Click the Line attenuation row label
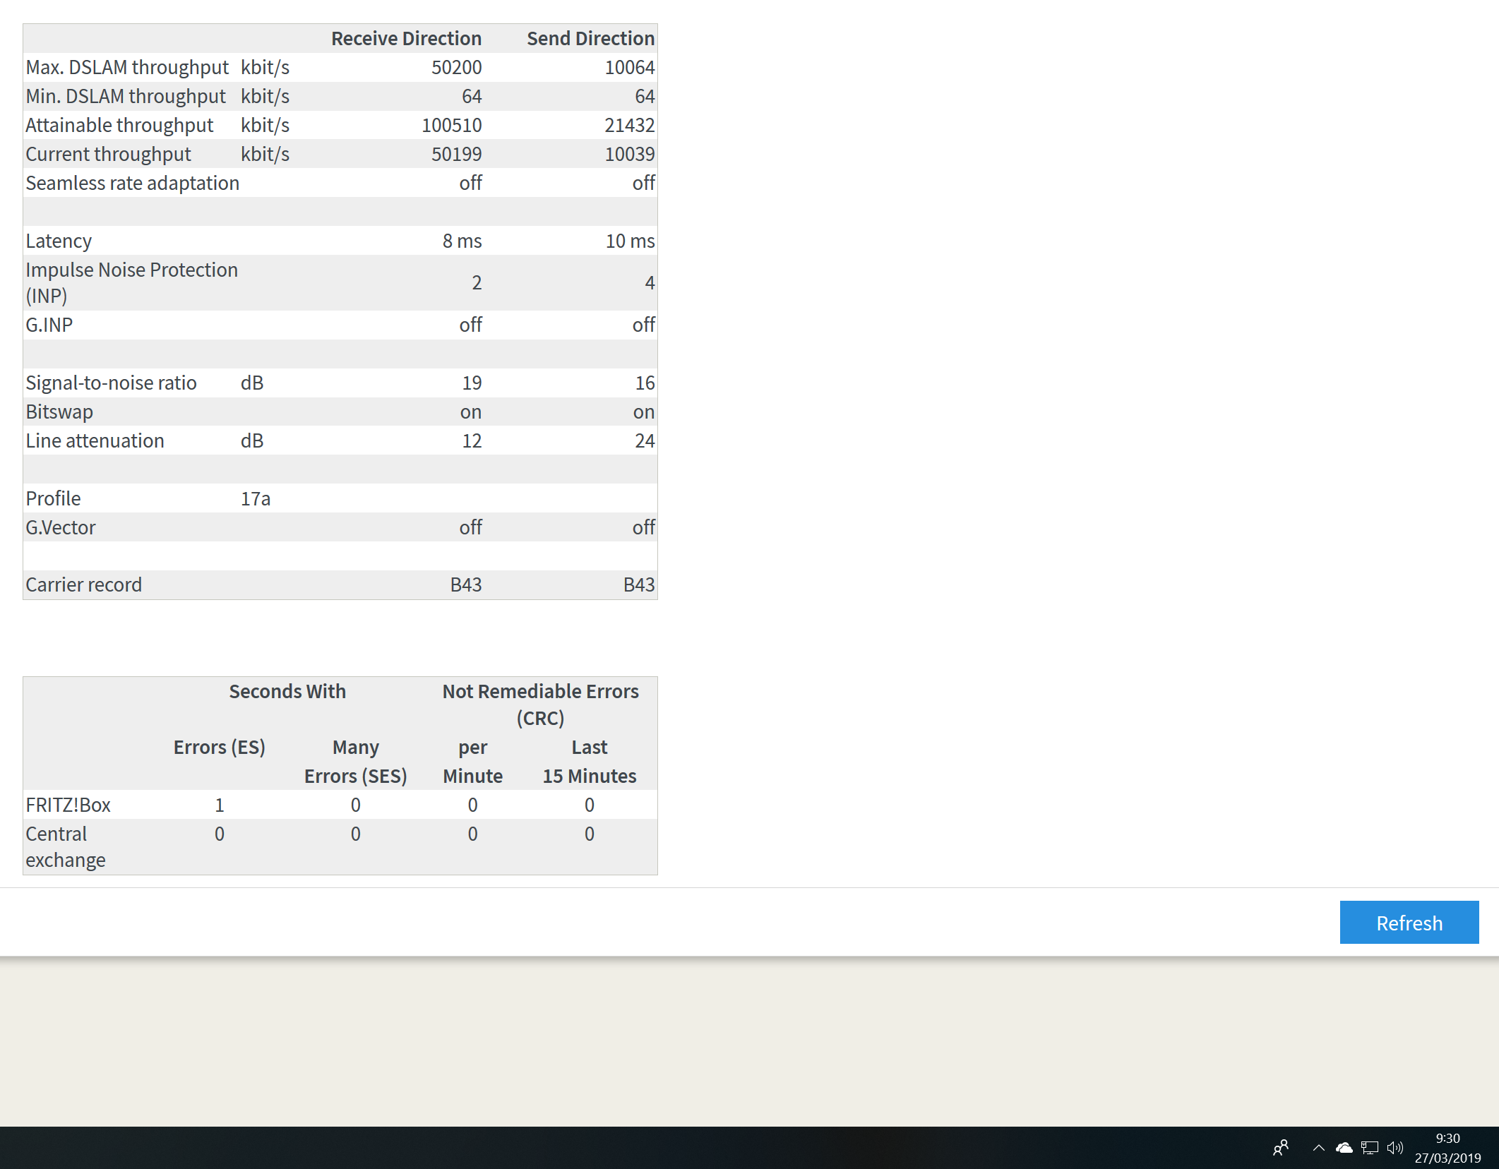Image resolution: width=1499 pixels, height=1169 pixels. coord(95,440)
